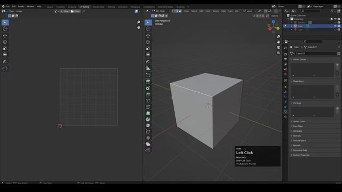Viewport: 342px width, 192px height.
Task: Select the Rip Region tool
Action: 148,150
